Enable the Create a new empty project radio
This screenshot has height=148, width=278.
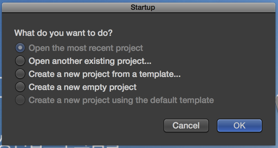[x=20, y=87]
